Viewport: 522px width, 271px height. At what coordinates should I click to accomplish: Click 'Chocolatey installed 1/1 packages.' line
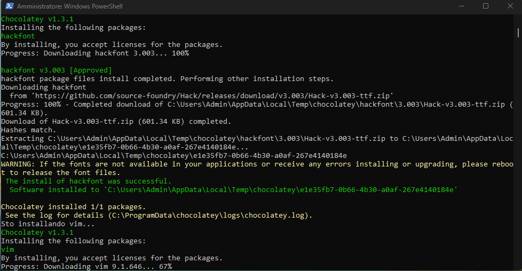[x=73, y=207]
